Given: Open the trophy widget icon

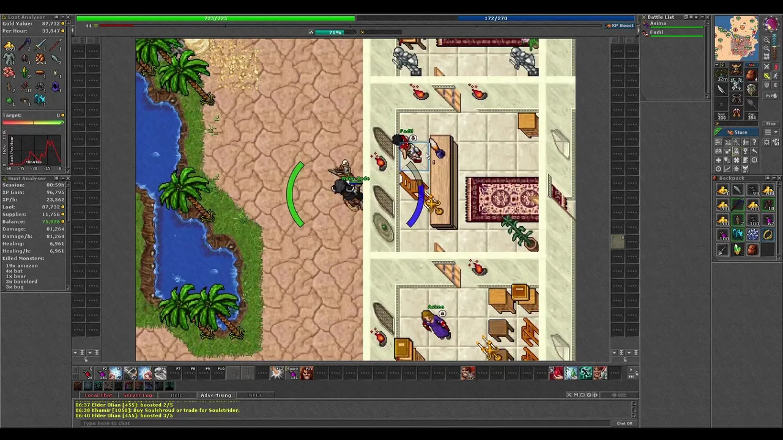Looking at the screenshot, I should [x=745, y=151].
